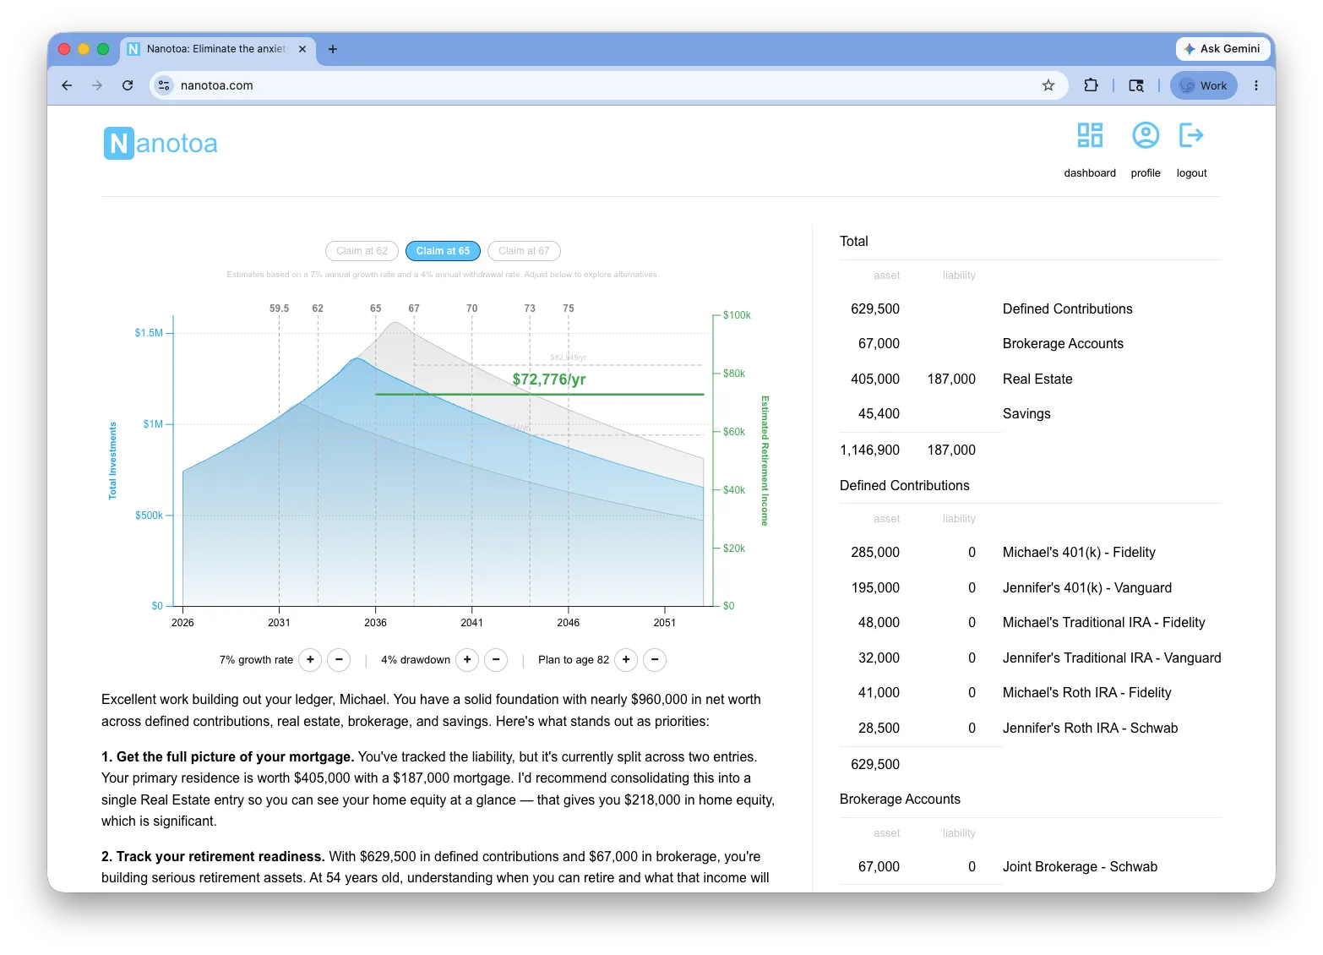Switch to the Nanotoa browser tab
The width and height of the screenshot is (1323, 955).
[x=217, y=49]
